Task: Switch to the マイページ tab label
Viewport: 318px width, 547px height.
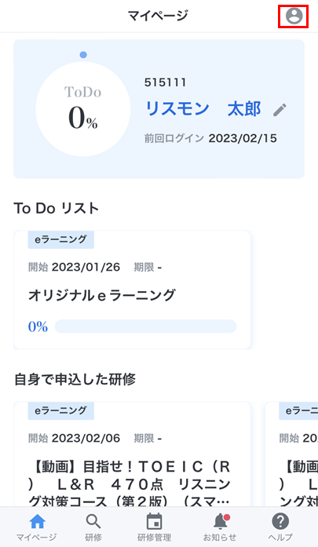Action: pos(36,538)
